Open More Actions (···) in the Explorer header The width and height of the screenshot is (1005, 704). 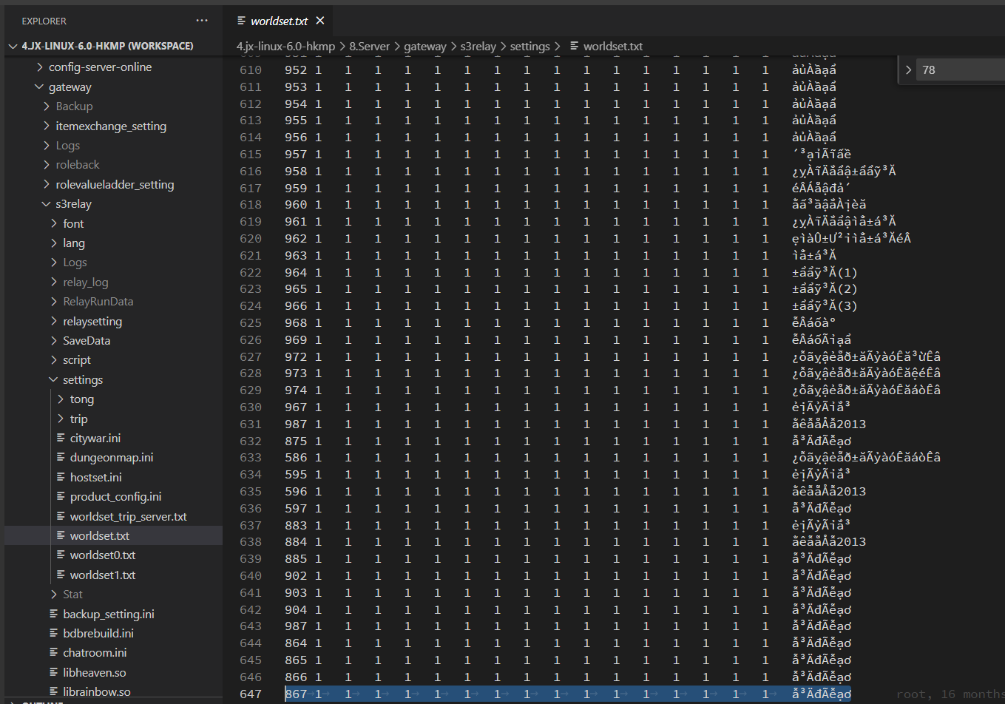[202, 21]
